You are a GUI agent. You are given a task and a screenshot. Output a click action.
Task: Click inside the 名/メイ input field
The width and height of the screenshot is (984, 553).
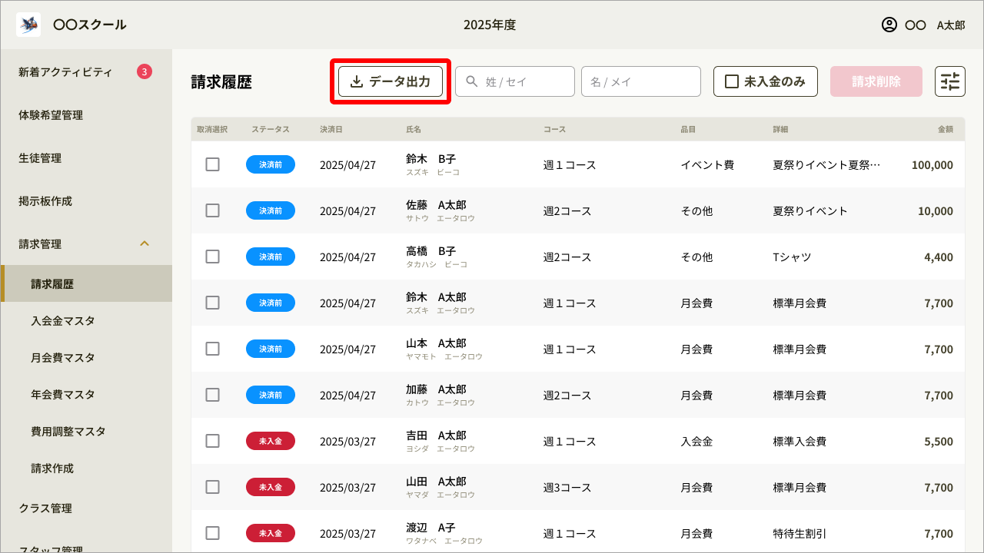click(640, 81)
